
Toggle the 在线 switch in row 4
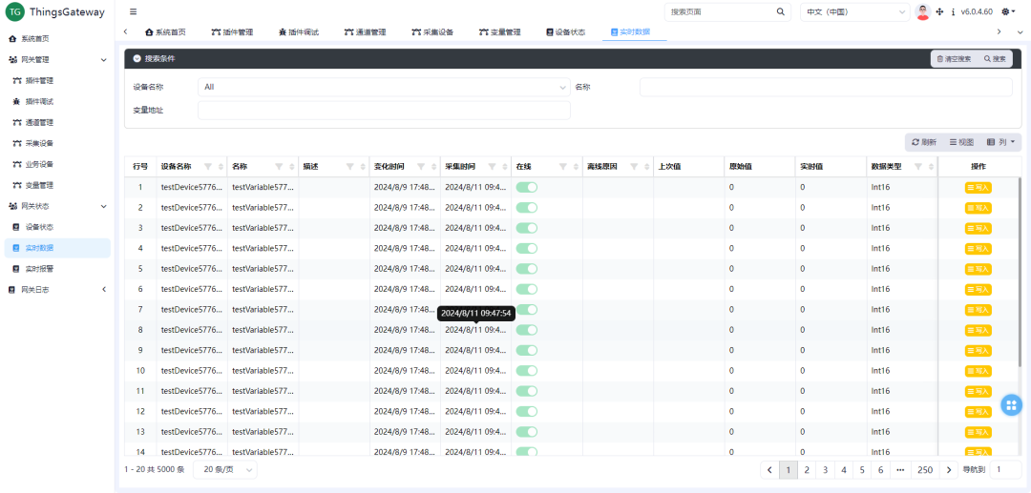point(527,248)
